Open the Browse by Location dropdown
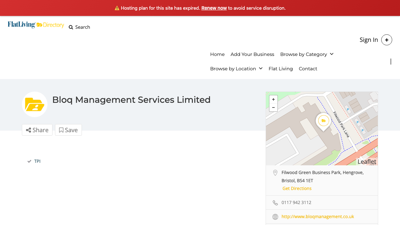The width and height of the screenshot is (400, 225). pyautogui.click(x=233, y=68)
